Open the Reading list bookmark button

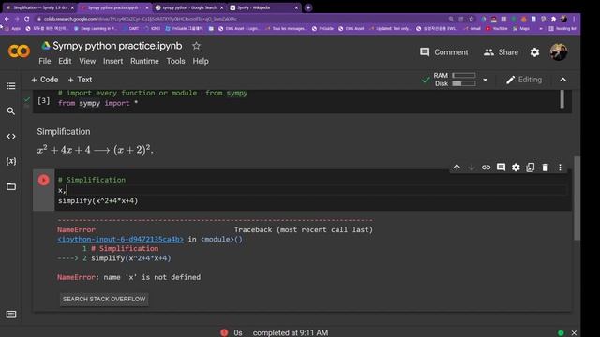[x=562, y=29]
